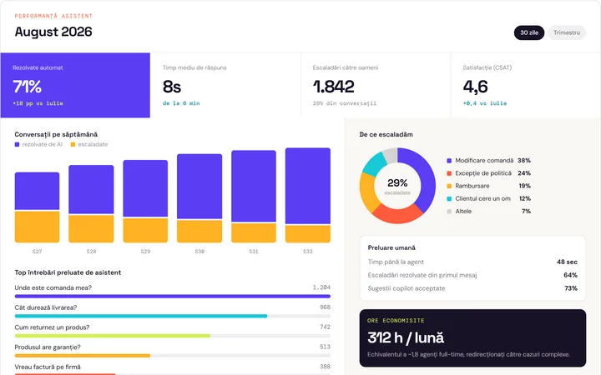The width and height of the screenshot is (601, 375).
Task: Click the 'Cum returnez un produs?' progress bar
Action: click(173, 336)
